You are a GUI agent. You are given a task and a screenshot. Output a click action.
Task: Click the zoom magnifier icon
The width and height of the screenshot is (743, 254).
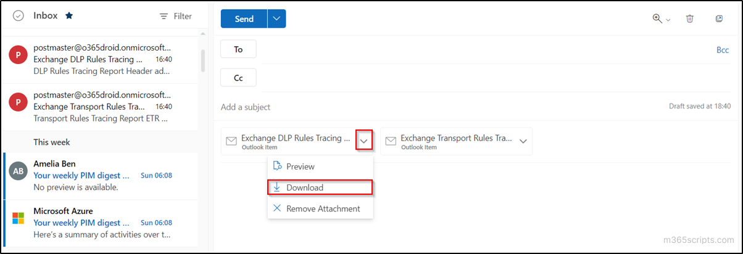(657, 18)
